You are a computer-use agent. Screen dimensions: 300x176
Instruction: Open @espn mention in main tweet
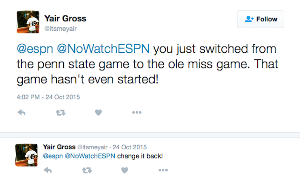click(x=35, y=49)
